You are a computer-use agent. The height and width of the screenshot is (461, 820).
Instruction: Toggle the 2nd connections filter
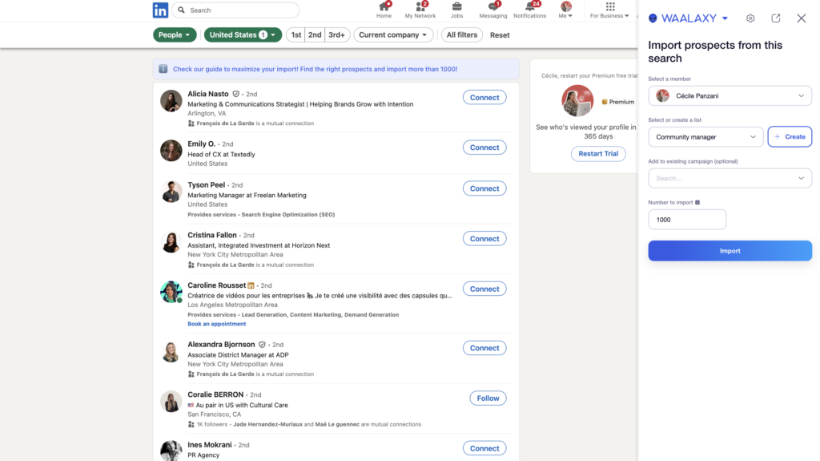pos(315,34)
